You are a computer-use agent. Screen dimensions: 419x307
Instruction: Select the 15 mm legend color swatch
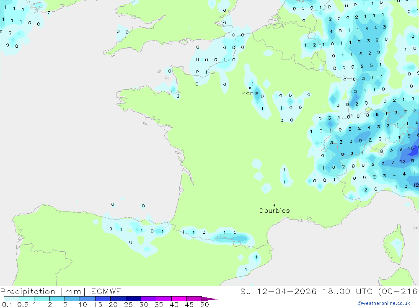pos(103,299)
